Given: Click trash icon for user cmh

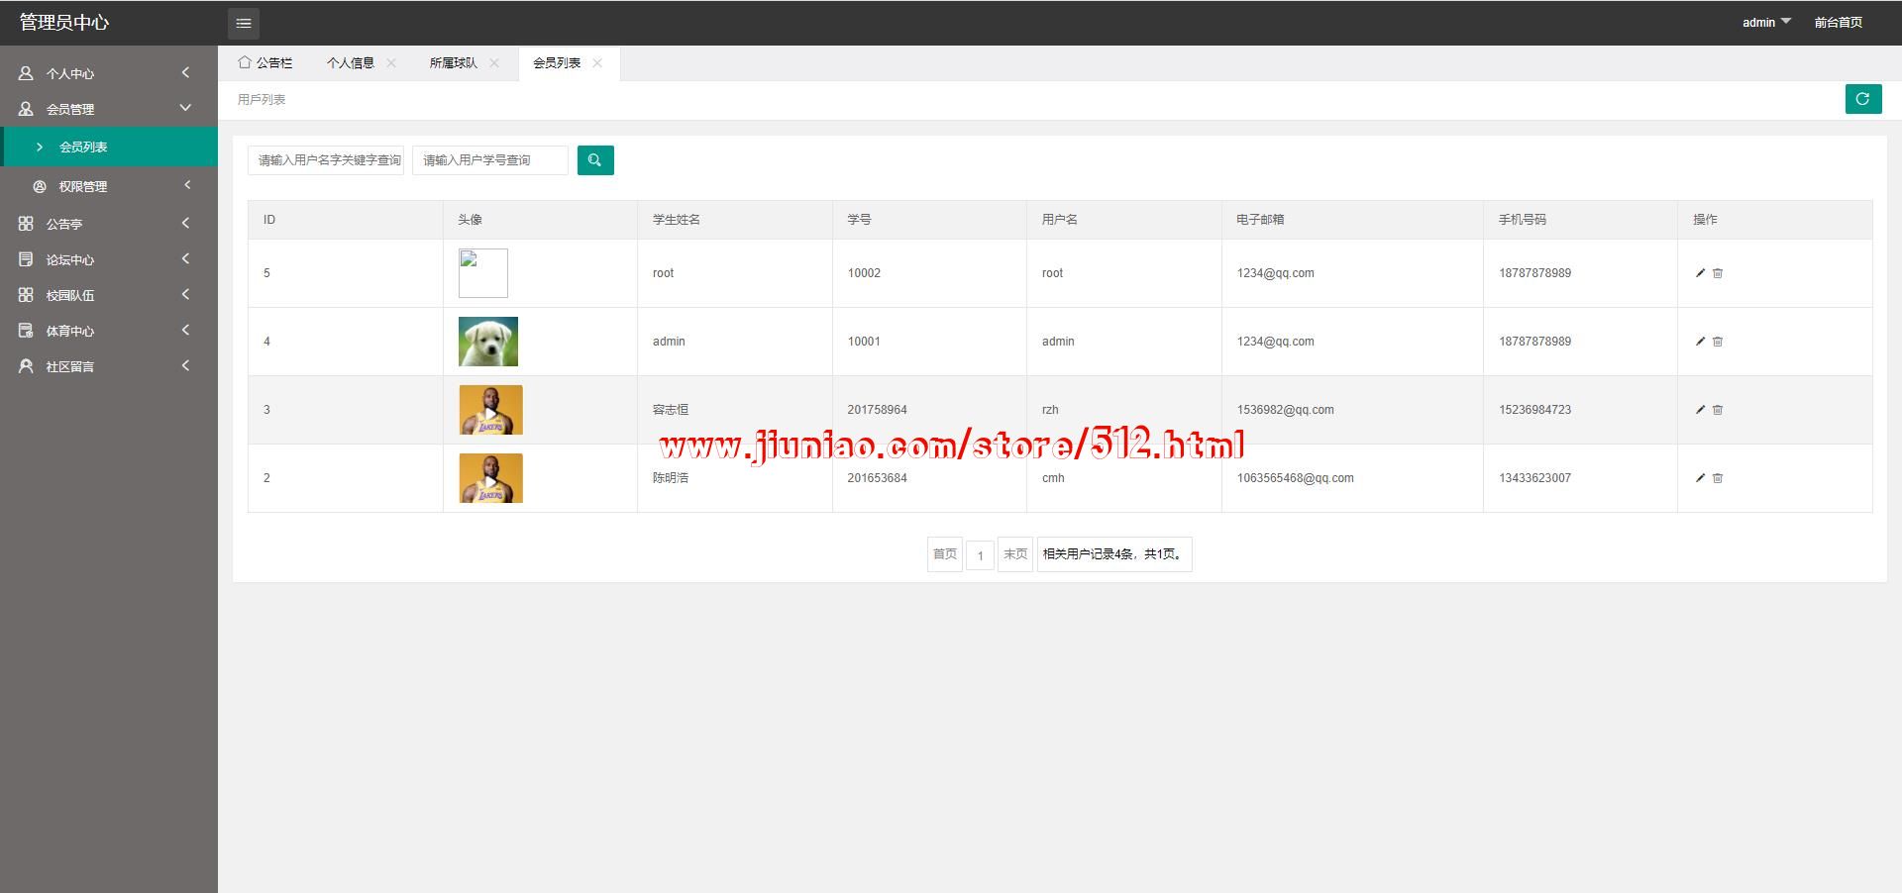Looking at the screenshot, I should tap(1718, 478).
